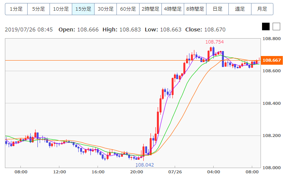Click the Open: 108.666 value
This screenshot has height=176, width=287.
pyautogui.click(x=79, y=30)
